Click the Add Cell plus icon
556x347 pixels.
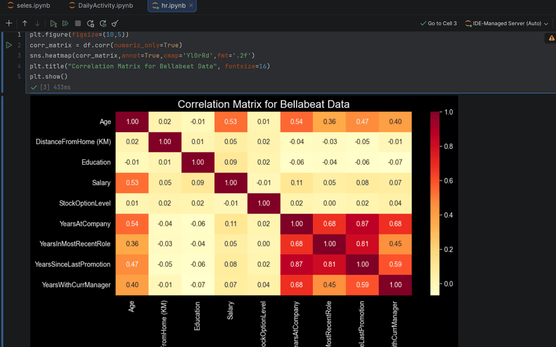click(x=9, y=23)
